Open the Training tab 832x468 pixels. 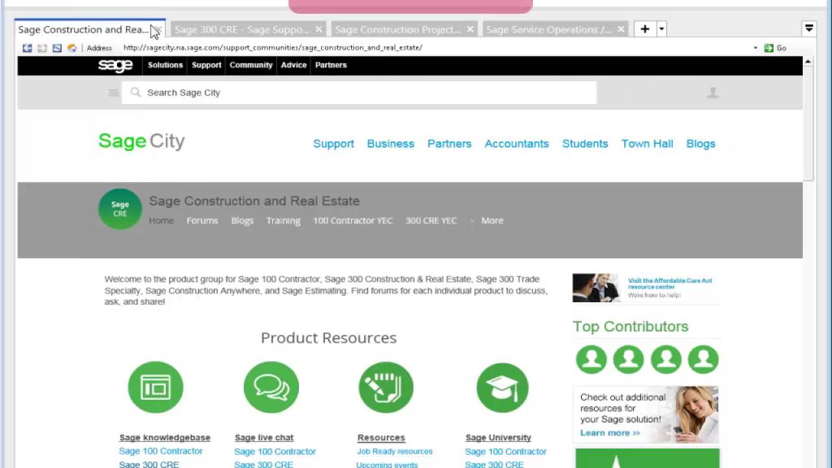(x=283, y=220)
